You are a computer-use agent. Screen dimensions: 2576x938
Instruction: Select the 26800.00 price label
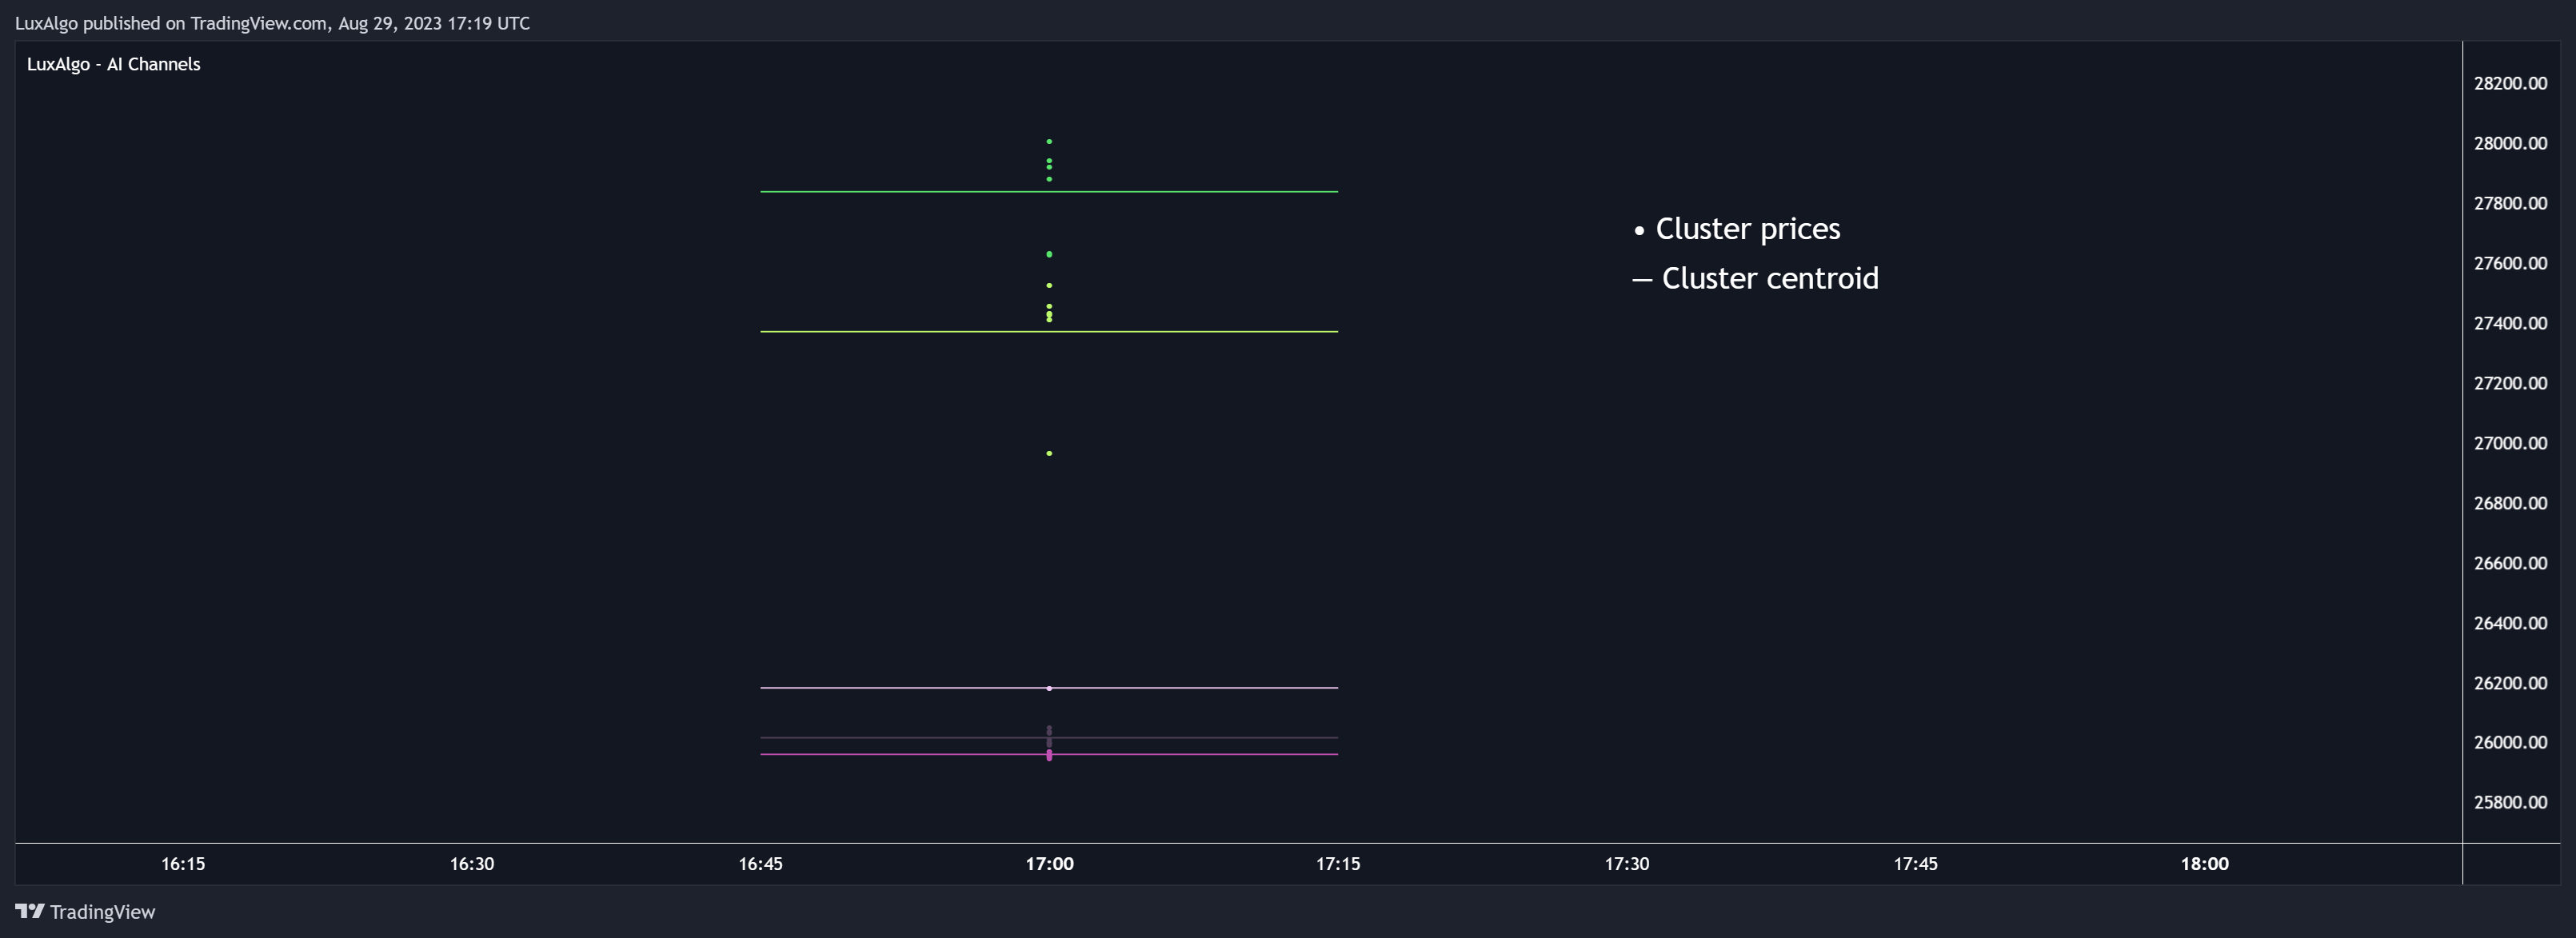(x=2510, y=503)
